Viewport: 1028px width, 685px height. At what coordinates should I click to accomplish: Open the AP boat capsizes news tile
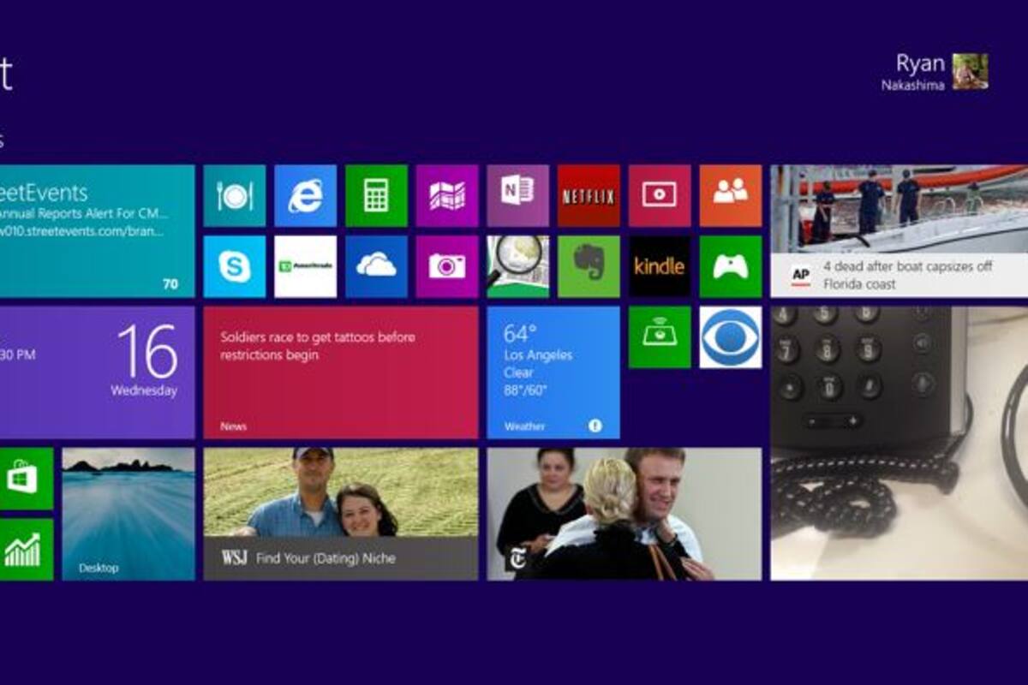[x=899, y=231]
